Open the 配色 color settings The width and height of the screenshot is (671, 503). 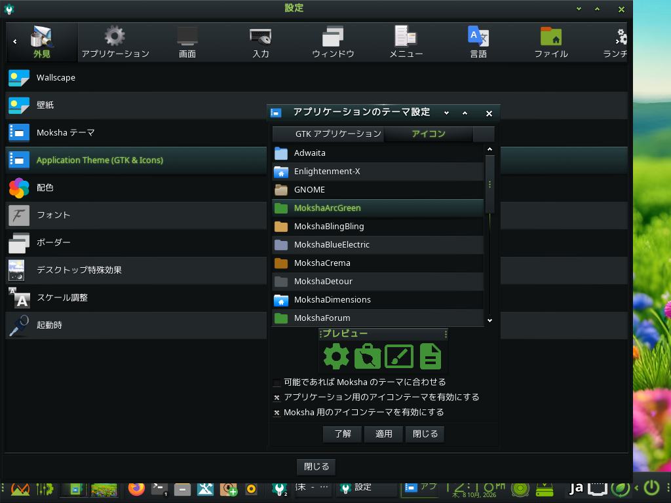coord(136,188)
